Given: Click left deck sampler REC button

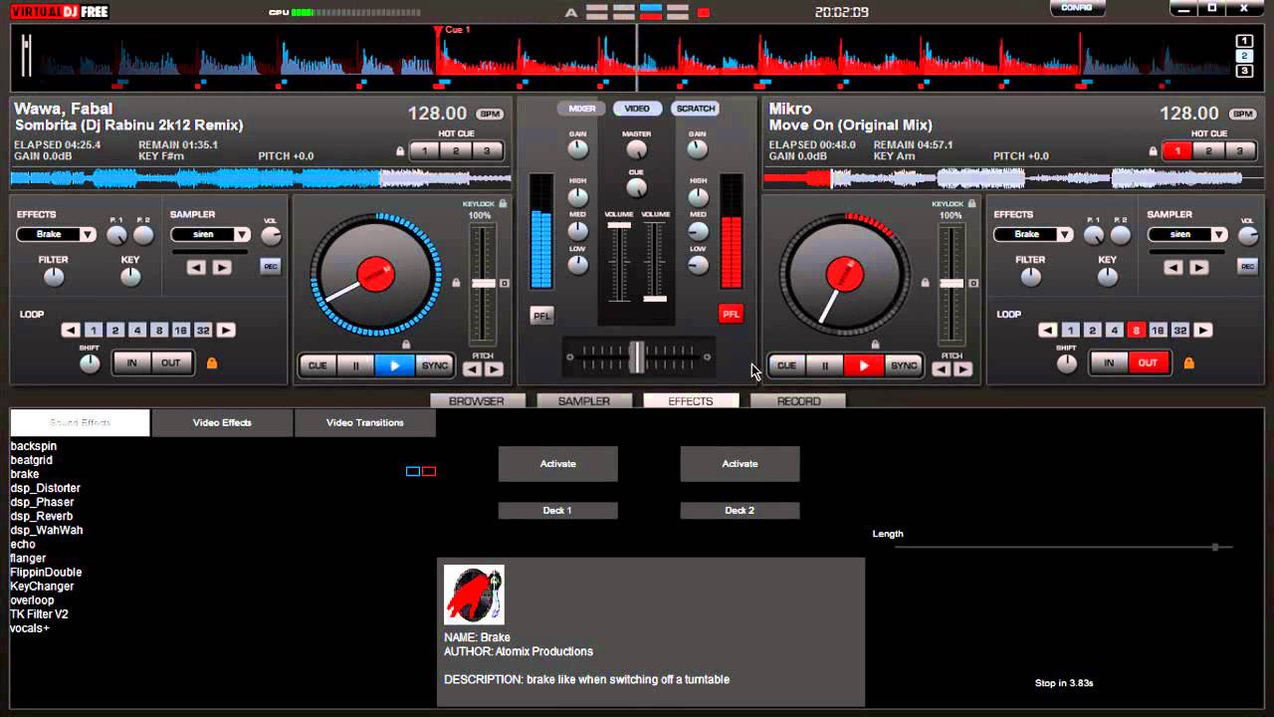Looking at the screenshot, I should (x=270, y=266).
